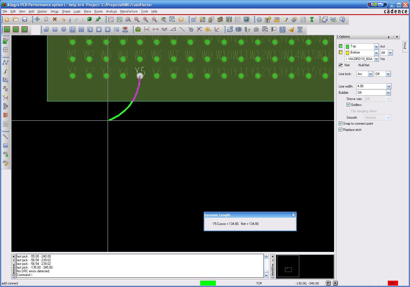
Task: Click the green Top layer color swatch
Action: tap(341, 46)
